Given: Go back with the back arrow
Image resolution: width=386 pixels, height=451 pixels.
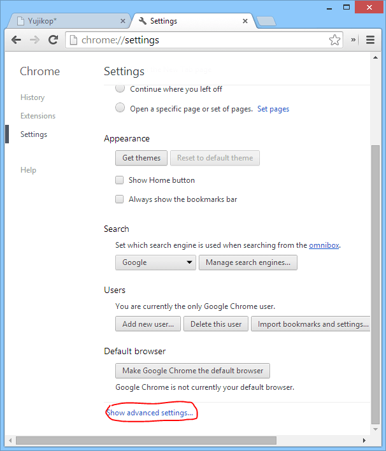Looking at the screenshot, I should point(17,39).
